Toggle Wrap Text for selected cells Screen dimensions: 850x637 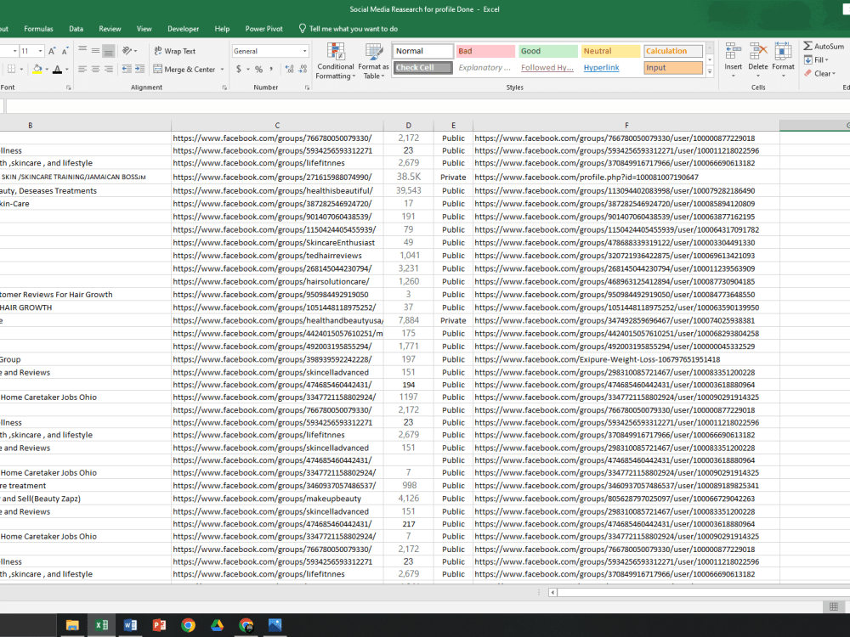pos(174,51)
